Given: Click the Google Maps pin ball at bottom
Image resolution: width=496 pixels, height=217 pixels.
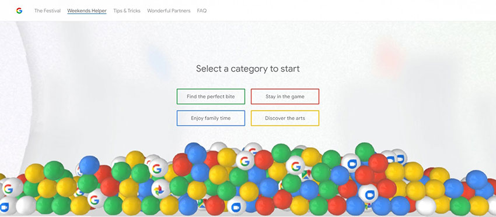Looking at the screenshot, I should (x=202, y=204).
